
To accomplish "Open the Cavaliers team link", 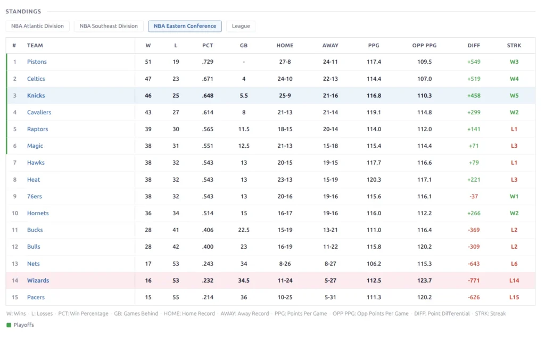I will pyautogui.click(x=39, y=113).
